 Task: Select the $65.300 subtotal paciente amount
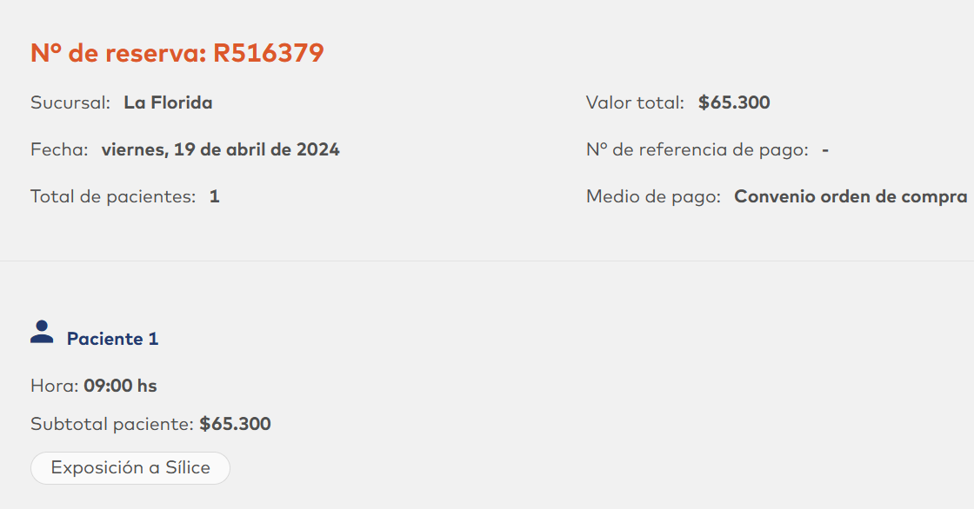click(x=235, y=425)
